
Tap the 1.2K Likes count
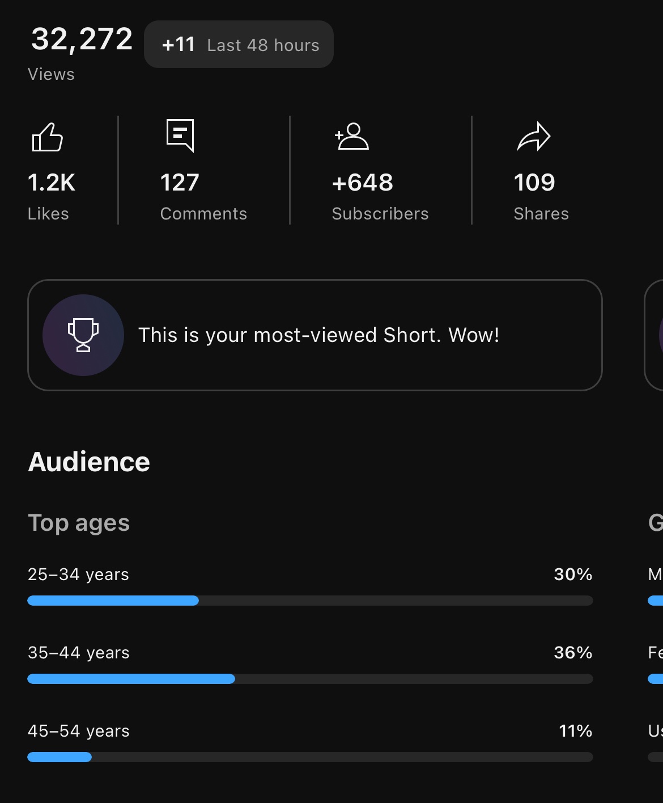click(51, 183)
